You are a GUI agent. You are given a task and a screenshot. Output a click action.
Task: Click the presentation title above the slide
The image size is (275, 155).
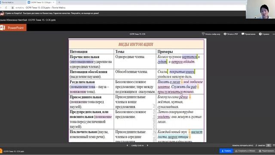click(x=137, y=34)
